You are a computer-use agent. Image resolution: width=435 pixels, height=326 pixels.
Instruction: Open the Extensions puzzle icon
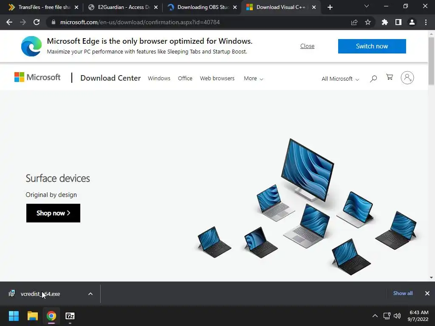point(385,22)
